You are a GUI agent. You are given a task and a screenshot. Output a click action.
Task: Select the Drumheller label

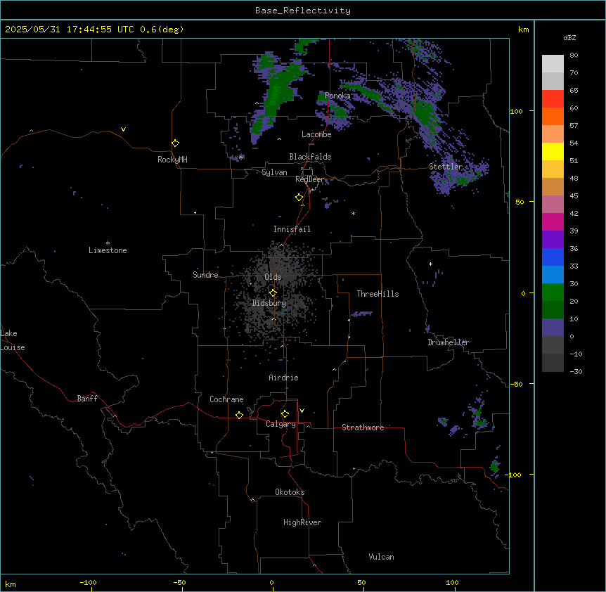click(449, 342)
